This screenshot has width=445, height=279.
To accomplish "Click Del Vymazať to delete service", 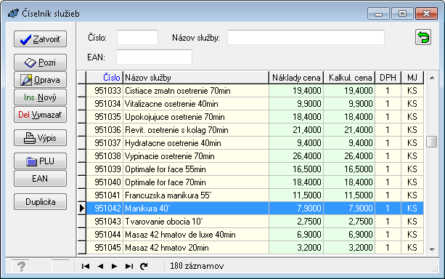I will click(41, 115).
